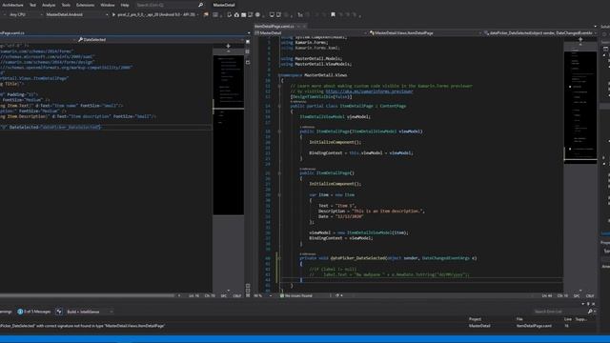Open the MasterDetail.Views.ItemDetailPage class dropdown
Screen dimensions: 610x343
coord(426,33)
